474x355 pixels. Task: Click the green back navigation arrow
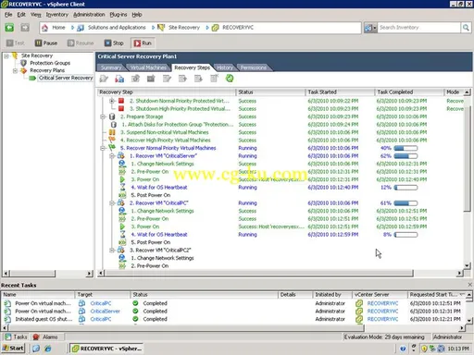[x=9, y=28]
